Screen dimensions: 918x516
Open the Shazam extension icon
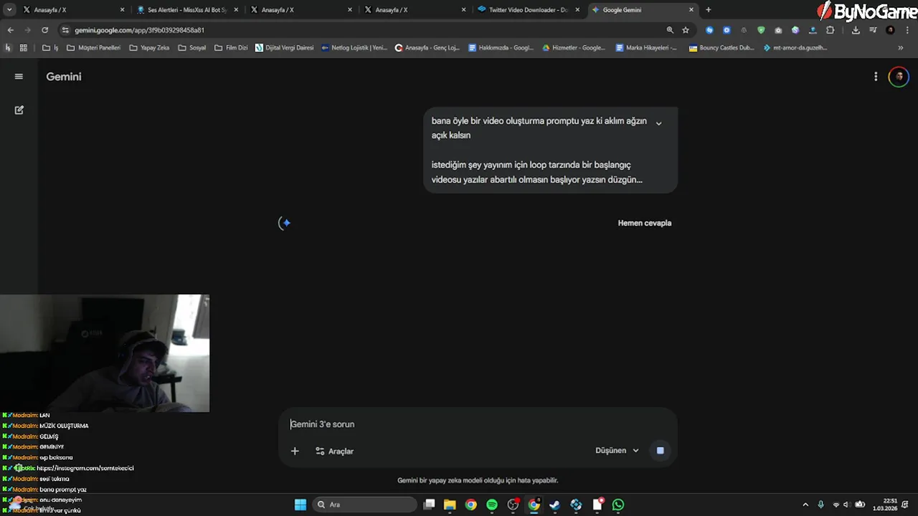click(x=709, y=30)
